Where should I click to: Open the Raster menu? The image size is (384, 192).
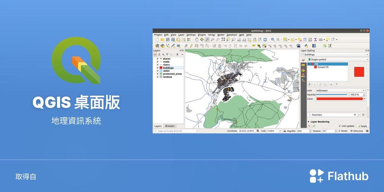tap(221, 35)
